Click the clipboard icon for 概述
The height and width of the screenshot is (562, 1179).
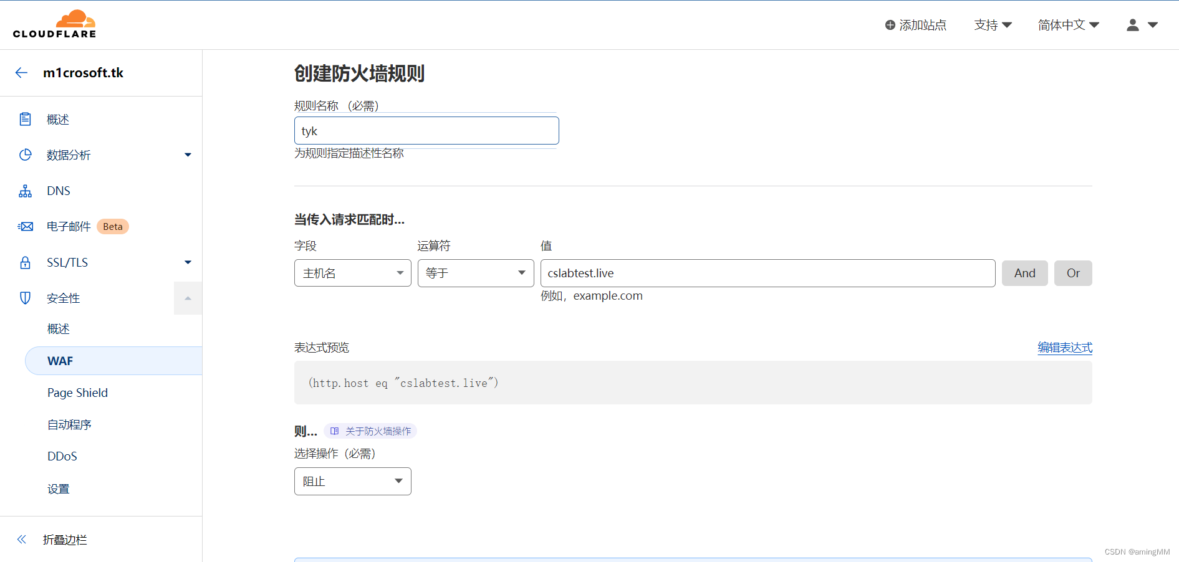click(x=25, y=119)
